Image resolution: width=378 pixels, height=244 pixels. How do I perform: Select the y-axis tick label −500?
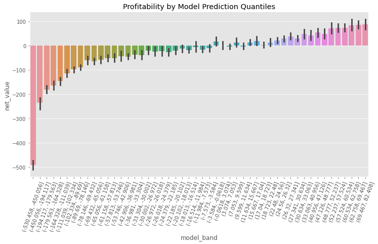[x=20, y=168]
